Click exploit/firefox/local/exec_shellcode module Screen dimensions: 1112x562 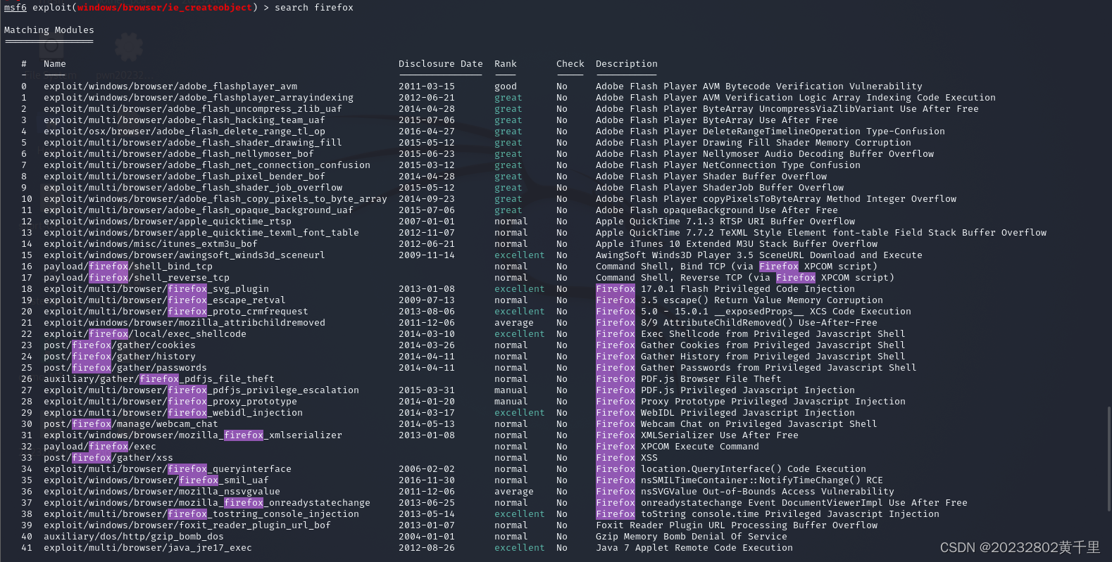pos(145,334)
